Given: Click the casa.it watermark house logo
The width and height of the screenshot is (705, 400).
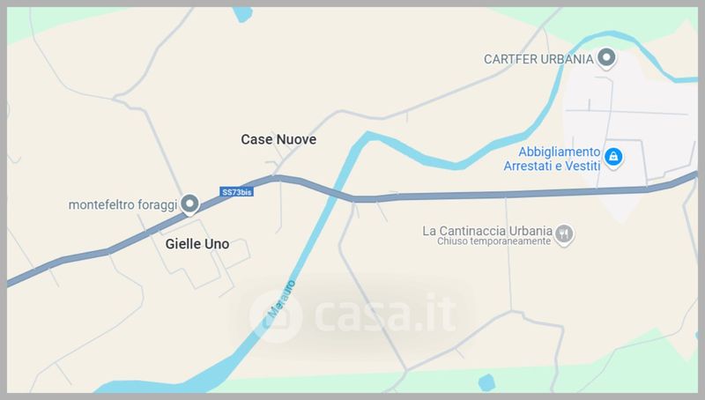Looking at the screenshot, I should 275,316.
